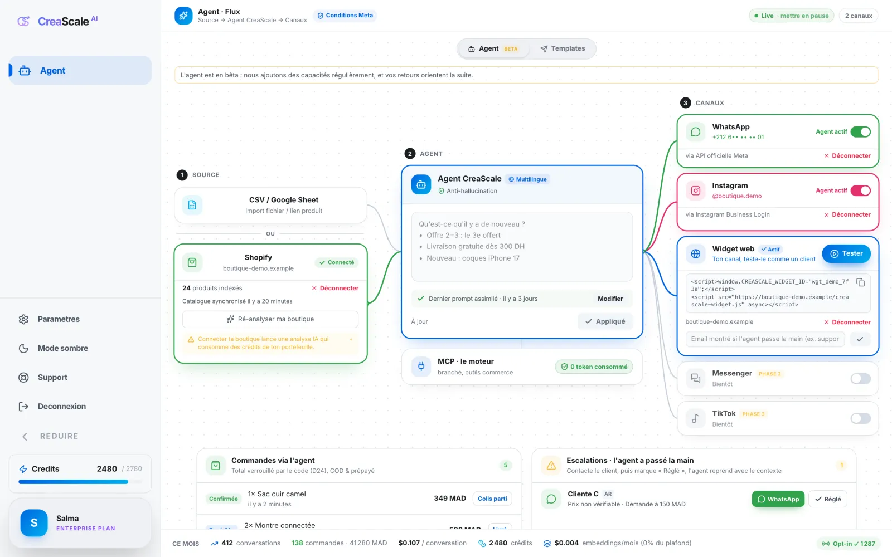Click the escalation email input field
892x557 pixels.
pos(765,339)
